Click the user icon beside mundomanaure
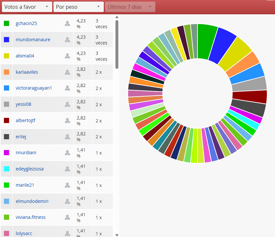Image resolution: width=275 pixels, height=237 pixels. (67, 40)
